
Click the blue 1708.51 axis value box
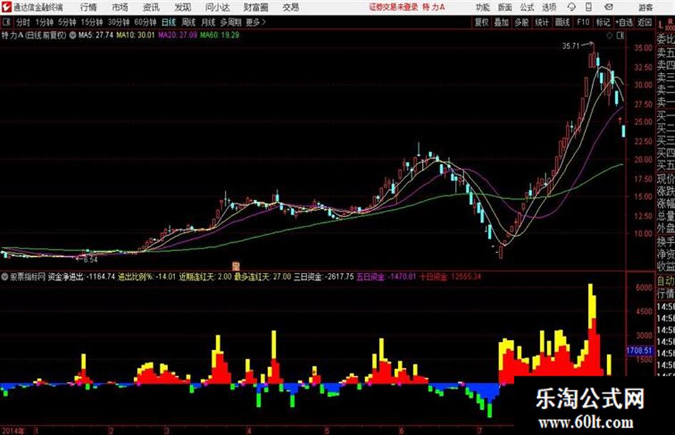pyautogui.click(x=640, y=351)
